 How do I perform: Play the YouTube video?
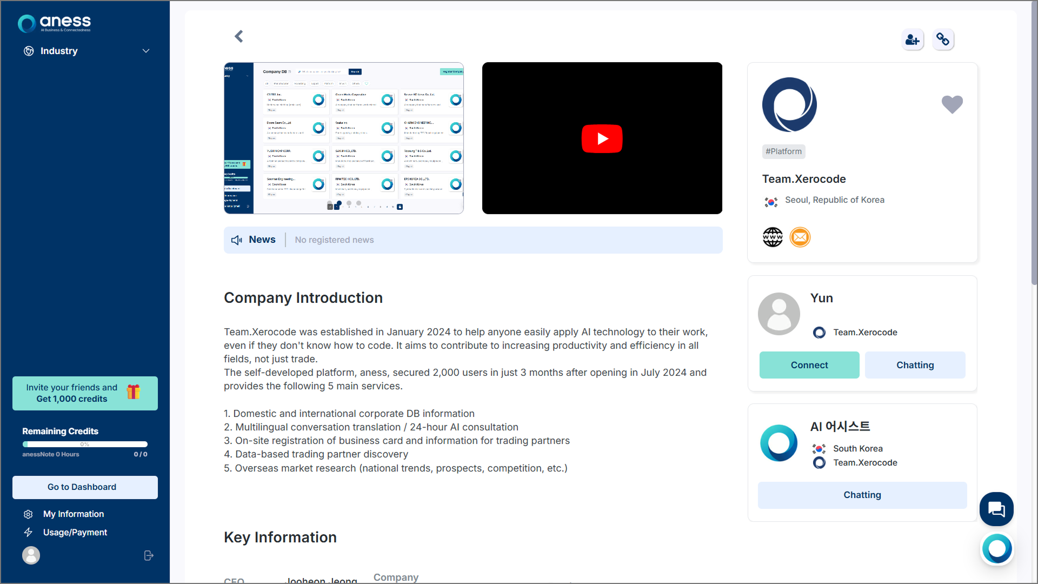coord(602,138)
